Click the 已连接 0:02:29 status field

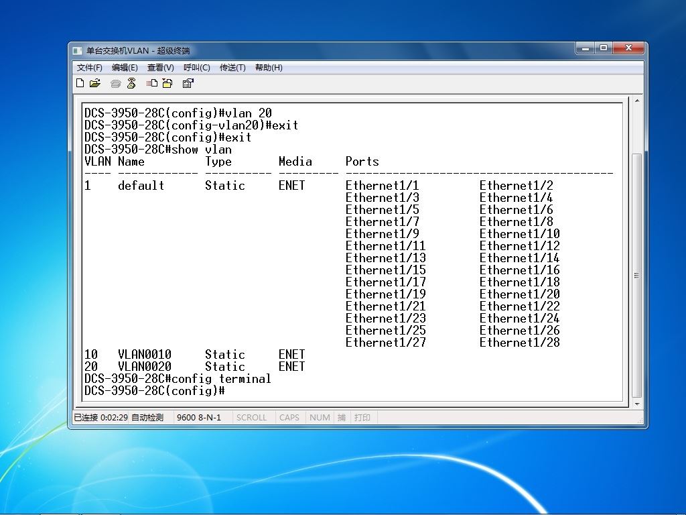tap(100, 418)
